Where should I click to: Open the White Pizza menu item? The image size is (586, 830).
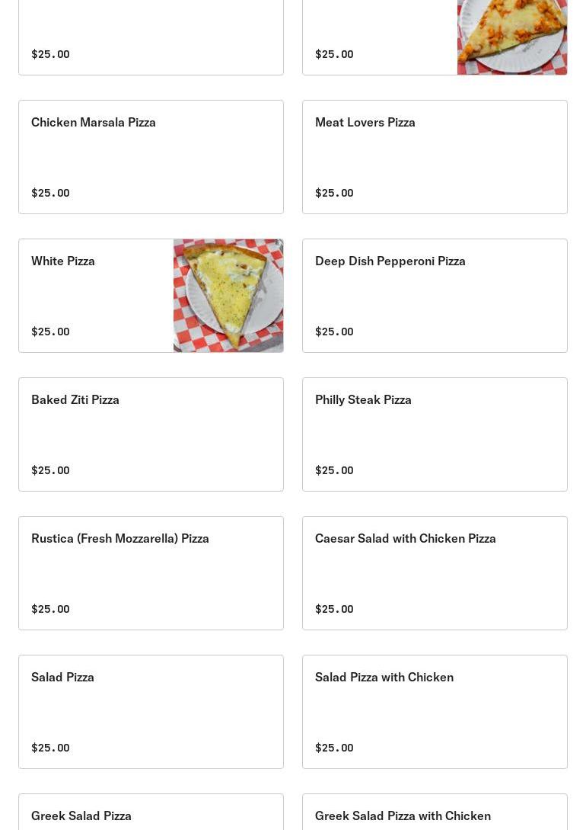63,261
